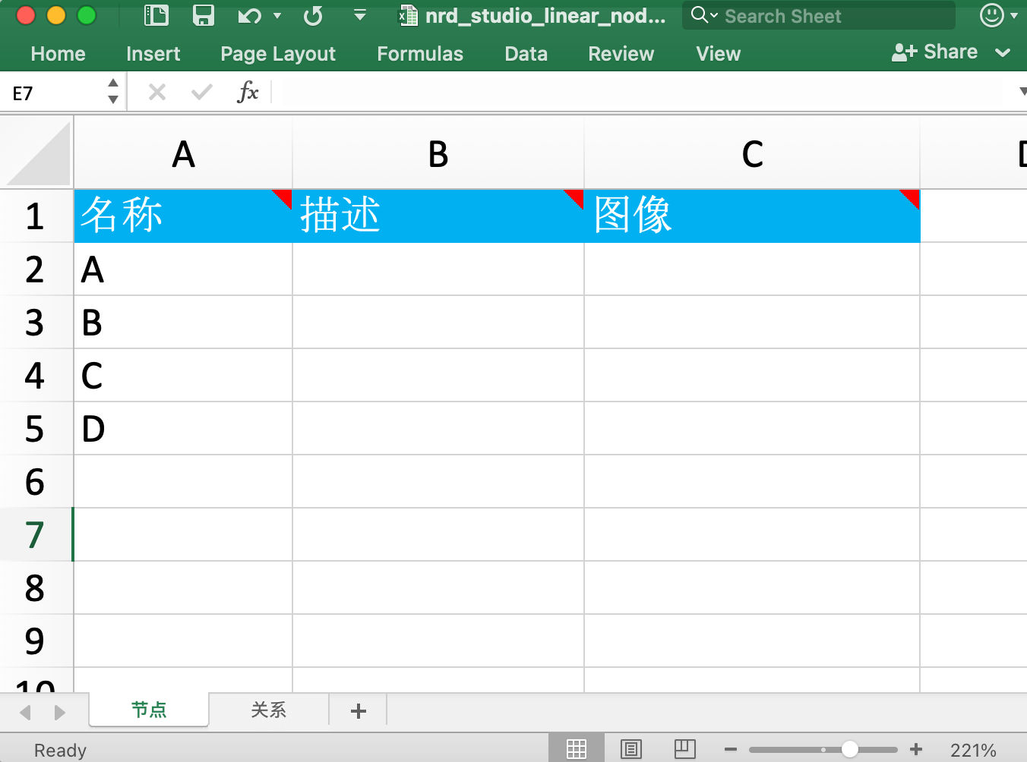1027x762 pixels.
Task: Click the zoom out minus icon
Action: pos(731,750)
